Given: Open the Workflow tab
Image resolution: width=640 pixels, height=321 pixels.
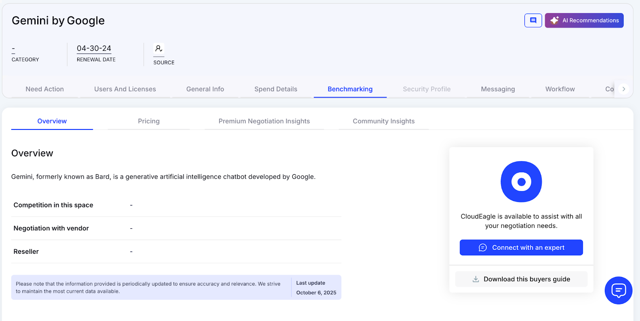Looking at the screenshot, I should [x=560, y=89].
